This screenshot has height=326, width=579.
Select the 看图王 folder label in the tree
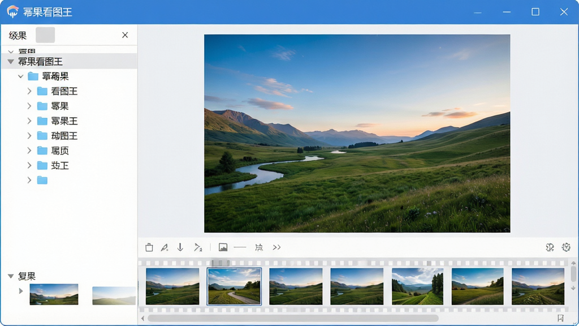[64, 91]
